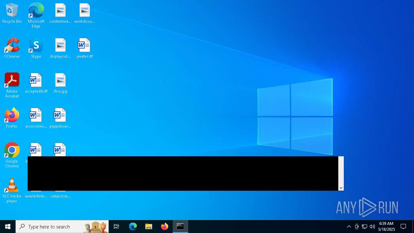This screenshot has height=233, width=414.
Task: Open the Action Center notifications icon
Action: (403, 227)
